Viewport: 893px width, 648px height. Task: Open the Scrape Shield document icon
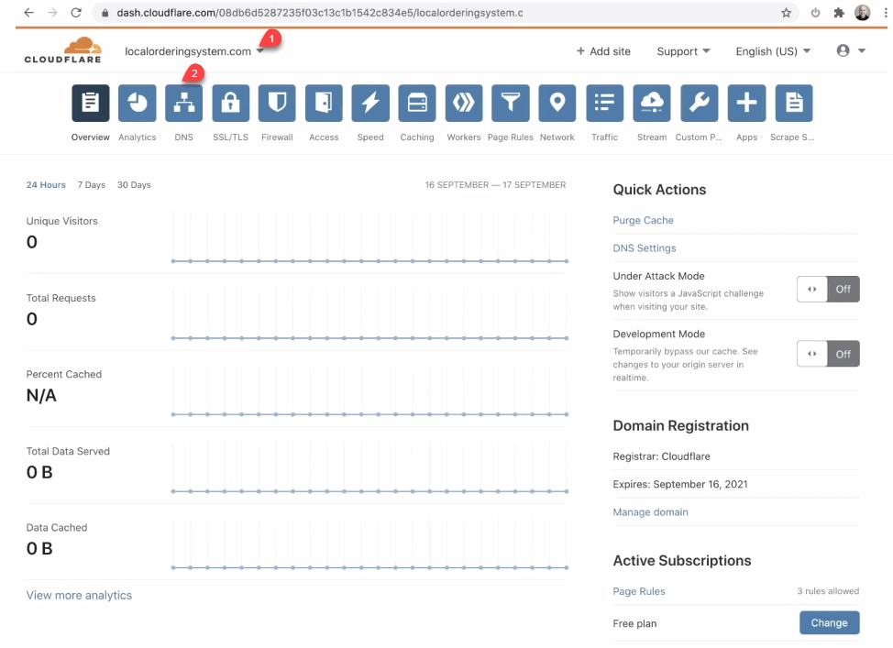pos(794,103)
